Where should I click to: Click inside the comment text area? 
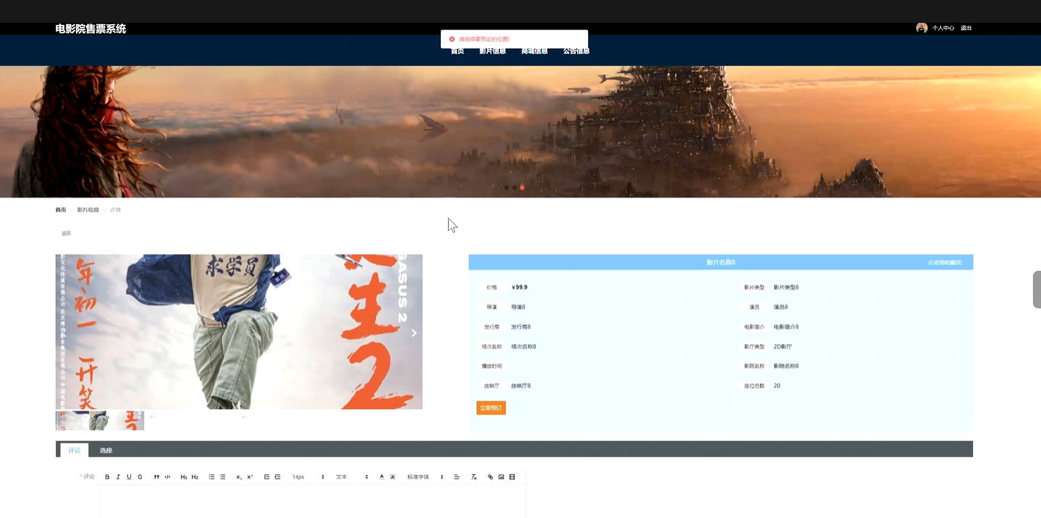tap(313, 501)
